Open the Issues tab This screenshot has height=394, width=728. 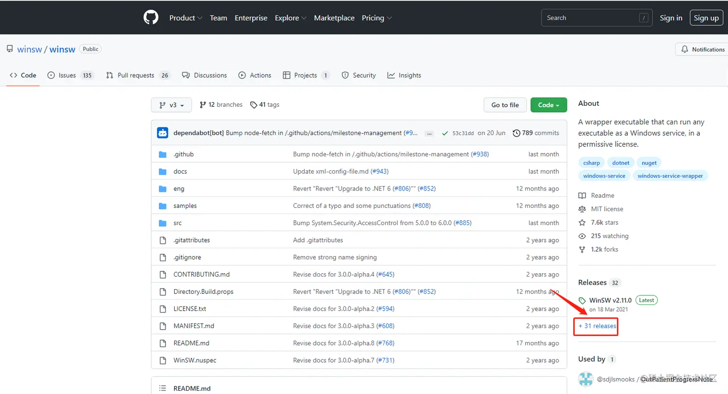coord(70,75)
